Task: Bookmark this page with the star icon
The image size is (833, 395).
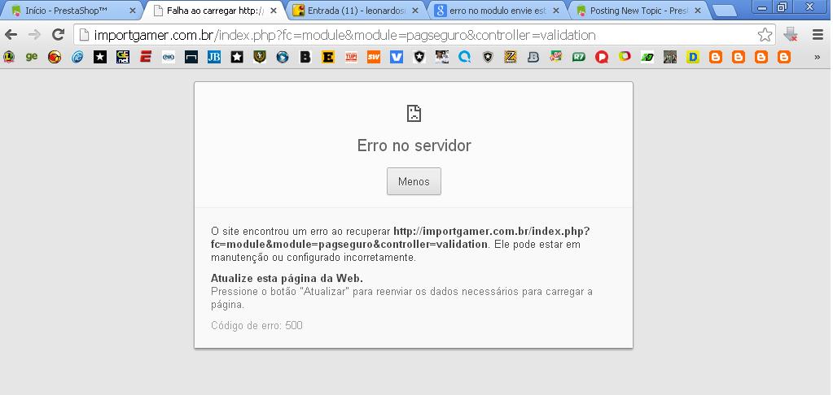Action: pyautogui.click(x=765, y=35)
